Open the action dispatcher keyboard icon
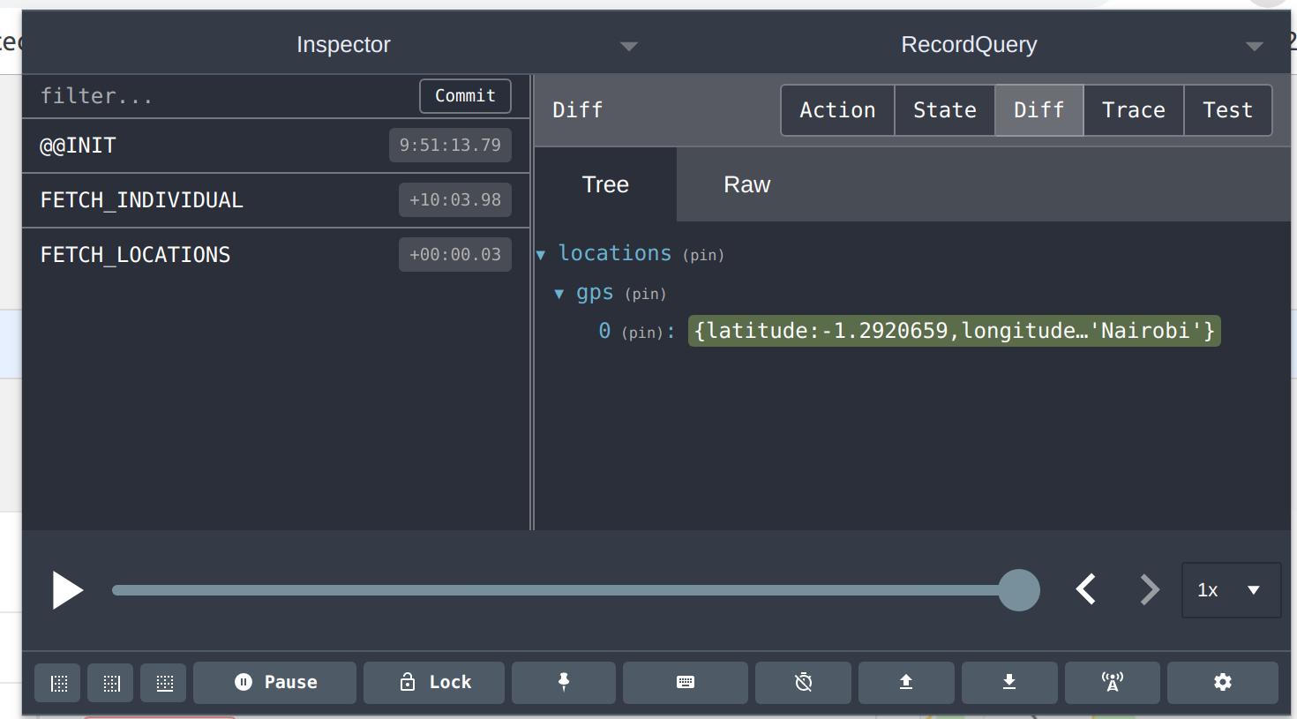The width and height of the screenshot is (1297, 719). [686, 682]
